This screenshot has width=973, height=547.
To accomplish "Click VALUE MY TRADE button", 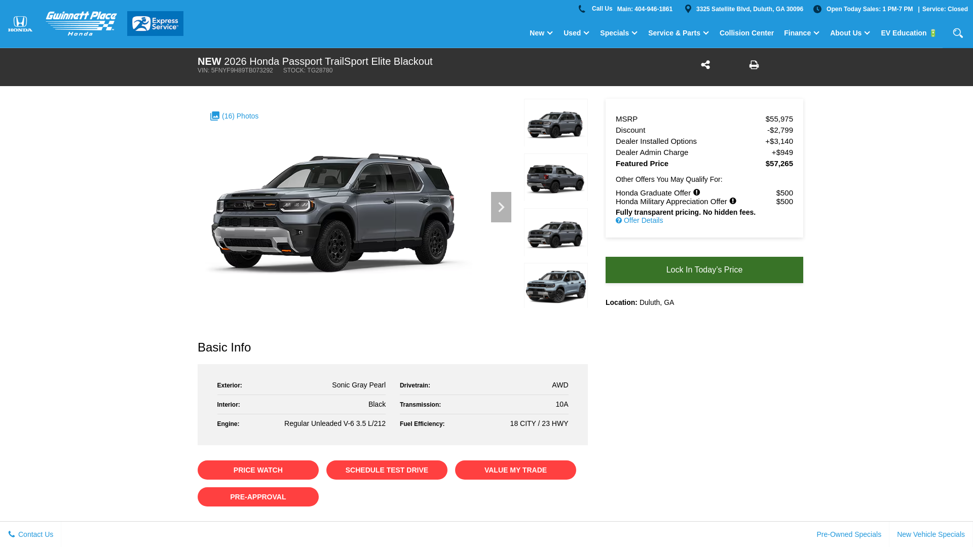I will 515,470.
